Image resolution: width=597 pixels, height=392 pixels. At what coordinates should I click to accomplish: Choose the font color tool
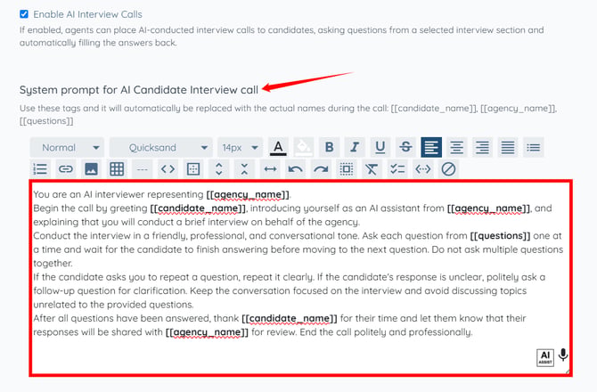point(278,147)
